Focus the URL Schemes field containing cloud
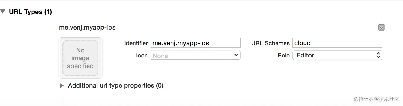Viewport: 403px width, 106px height. pos(337,43)
